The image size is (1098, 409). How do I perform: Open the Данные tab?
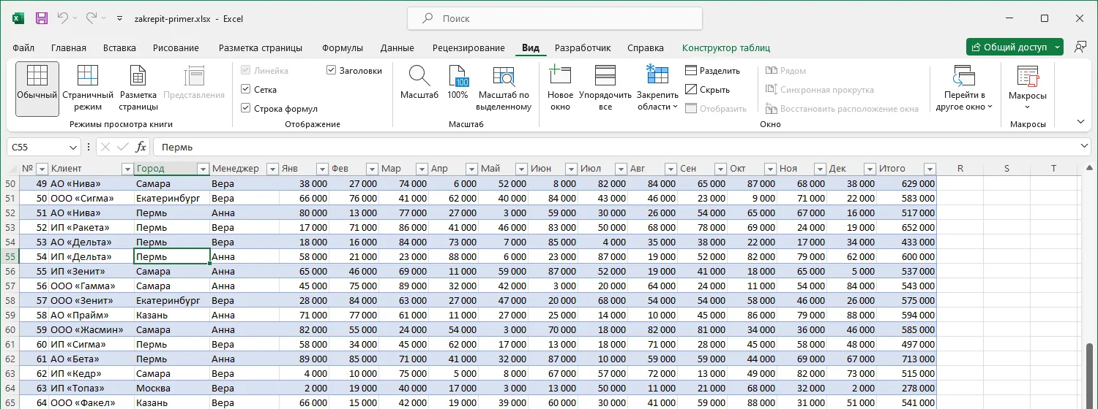point(397,48)
